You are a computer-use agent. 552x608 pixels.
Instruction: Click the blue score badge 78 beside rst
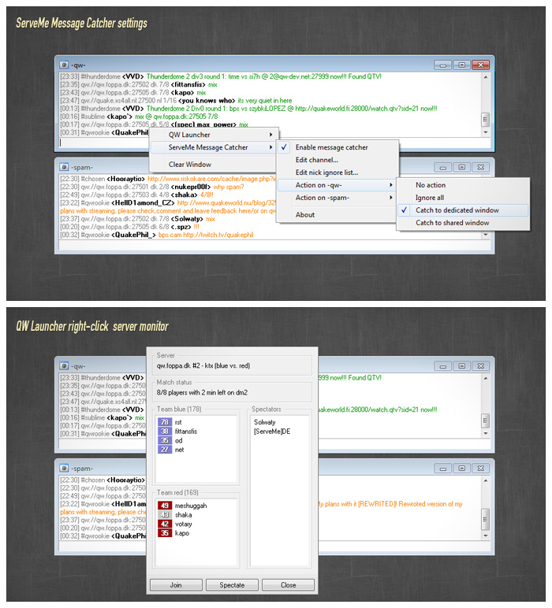[x=165, y=422]
